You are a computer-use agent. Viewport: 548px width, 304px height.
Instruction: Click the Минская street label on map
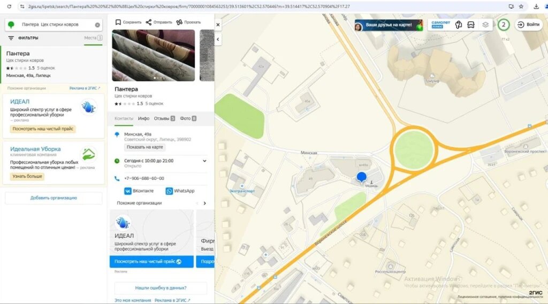coord(309,153)
